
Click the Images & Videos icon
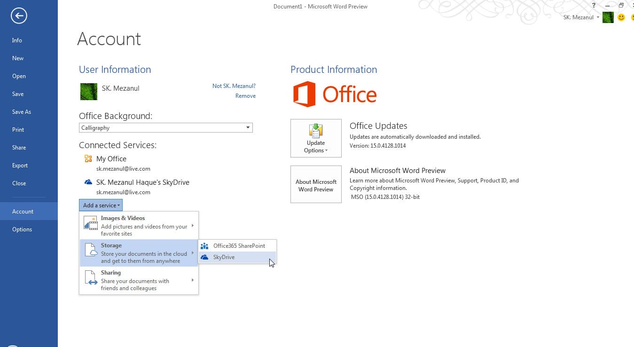[90, 223]
